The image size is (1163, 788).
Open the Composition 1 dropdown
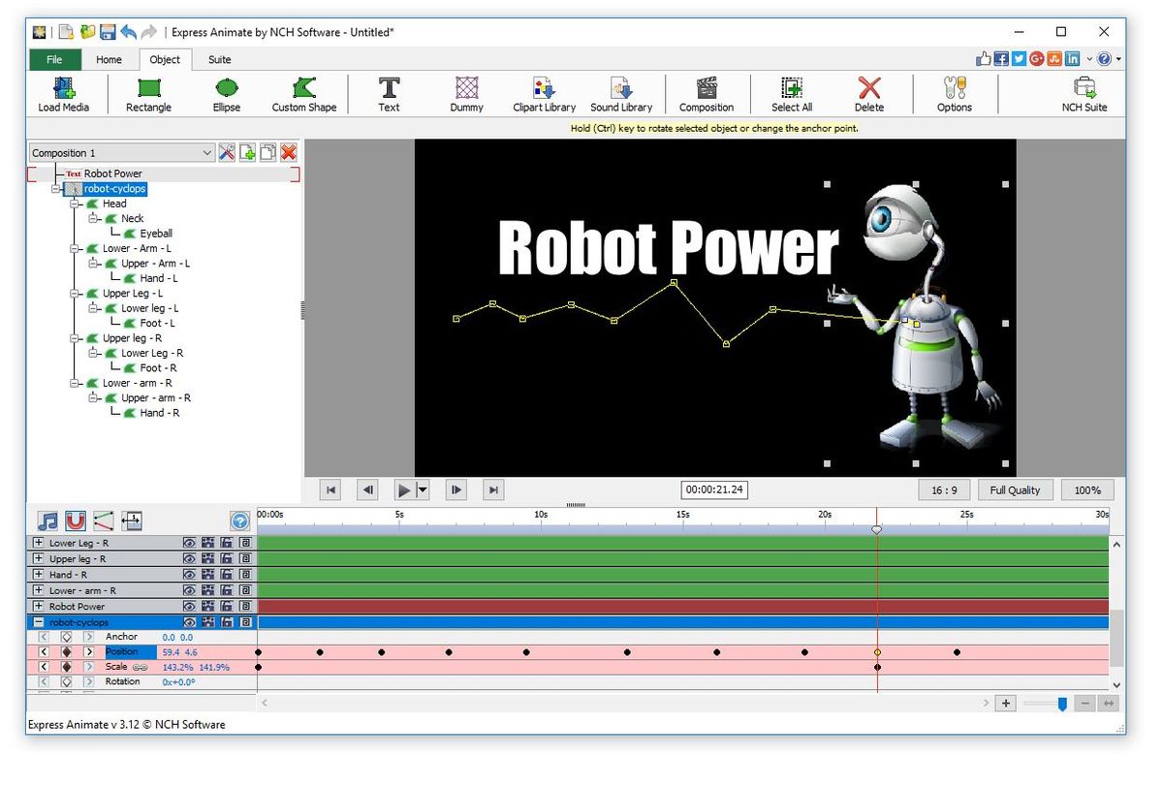tap(205, 152)
